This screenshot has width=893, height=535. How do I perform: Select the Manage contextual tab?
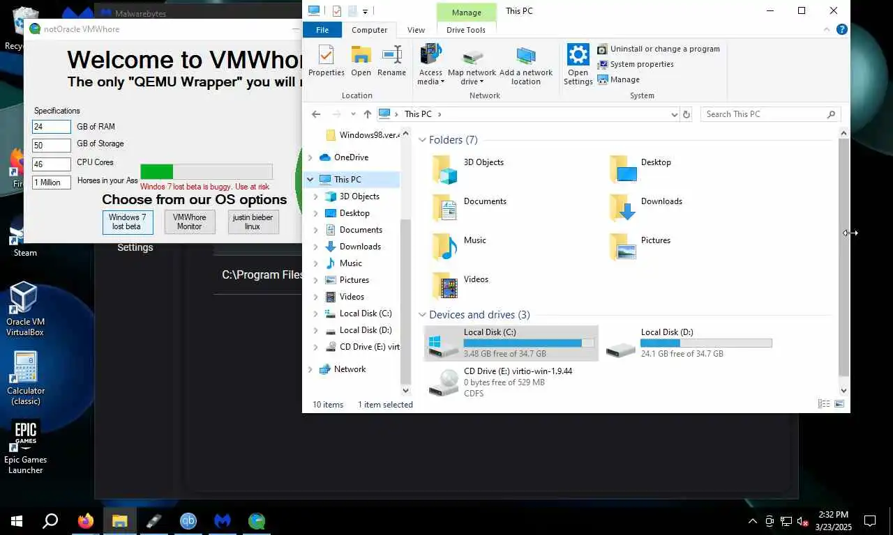click(x=466, y=13)
